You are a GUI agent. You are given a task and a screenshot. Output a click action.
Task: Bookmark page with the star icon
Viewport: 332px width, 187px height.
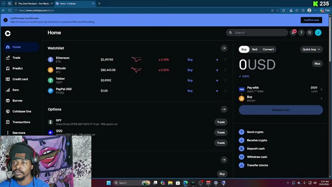point(278,11)
